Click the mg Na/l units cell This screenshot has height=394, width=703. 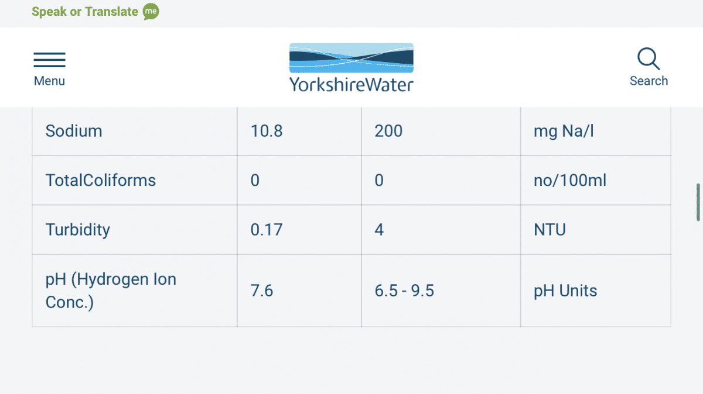click(x=596, y=131)
